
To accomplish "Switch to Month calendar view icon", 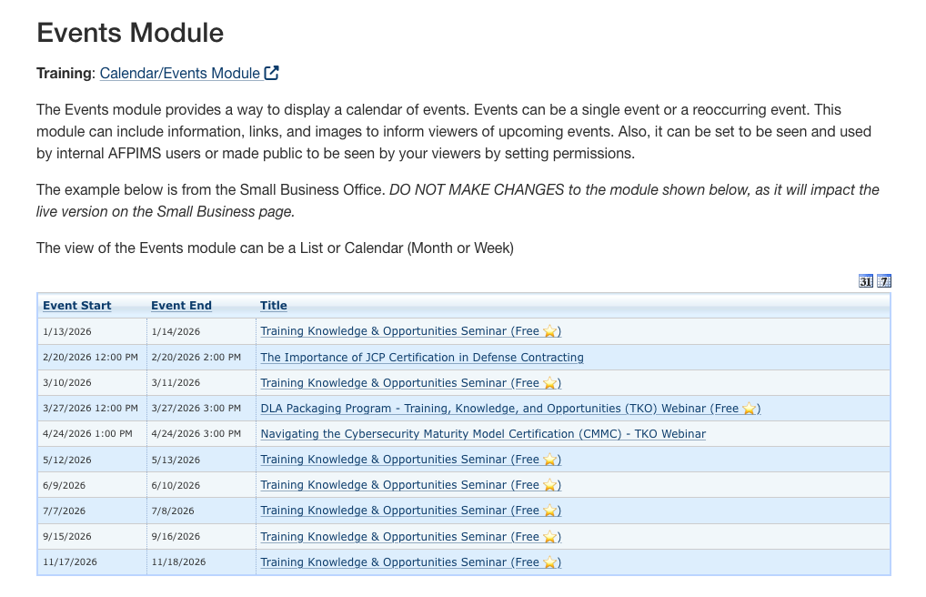I will 866,281.
